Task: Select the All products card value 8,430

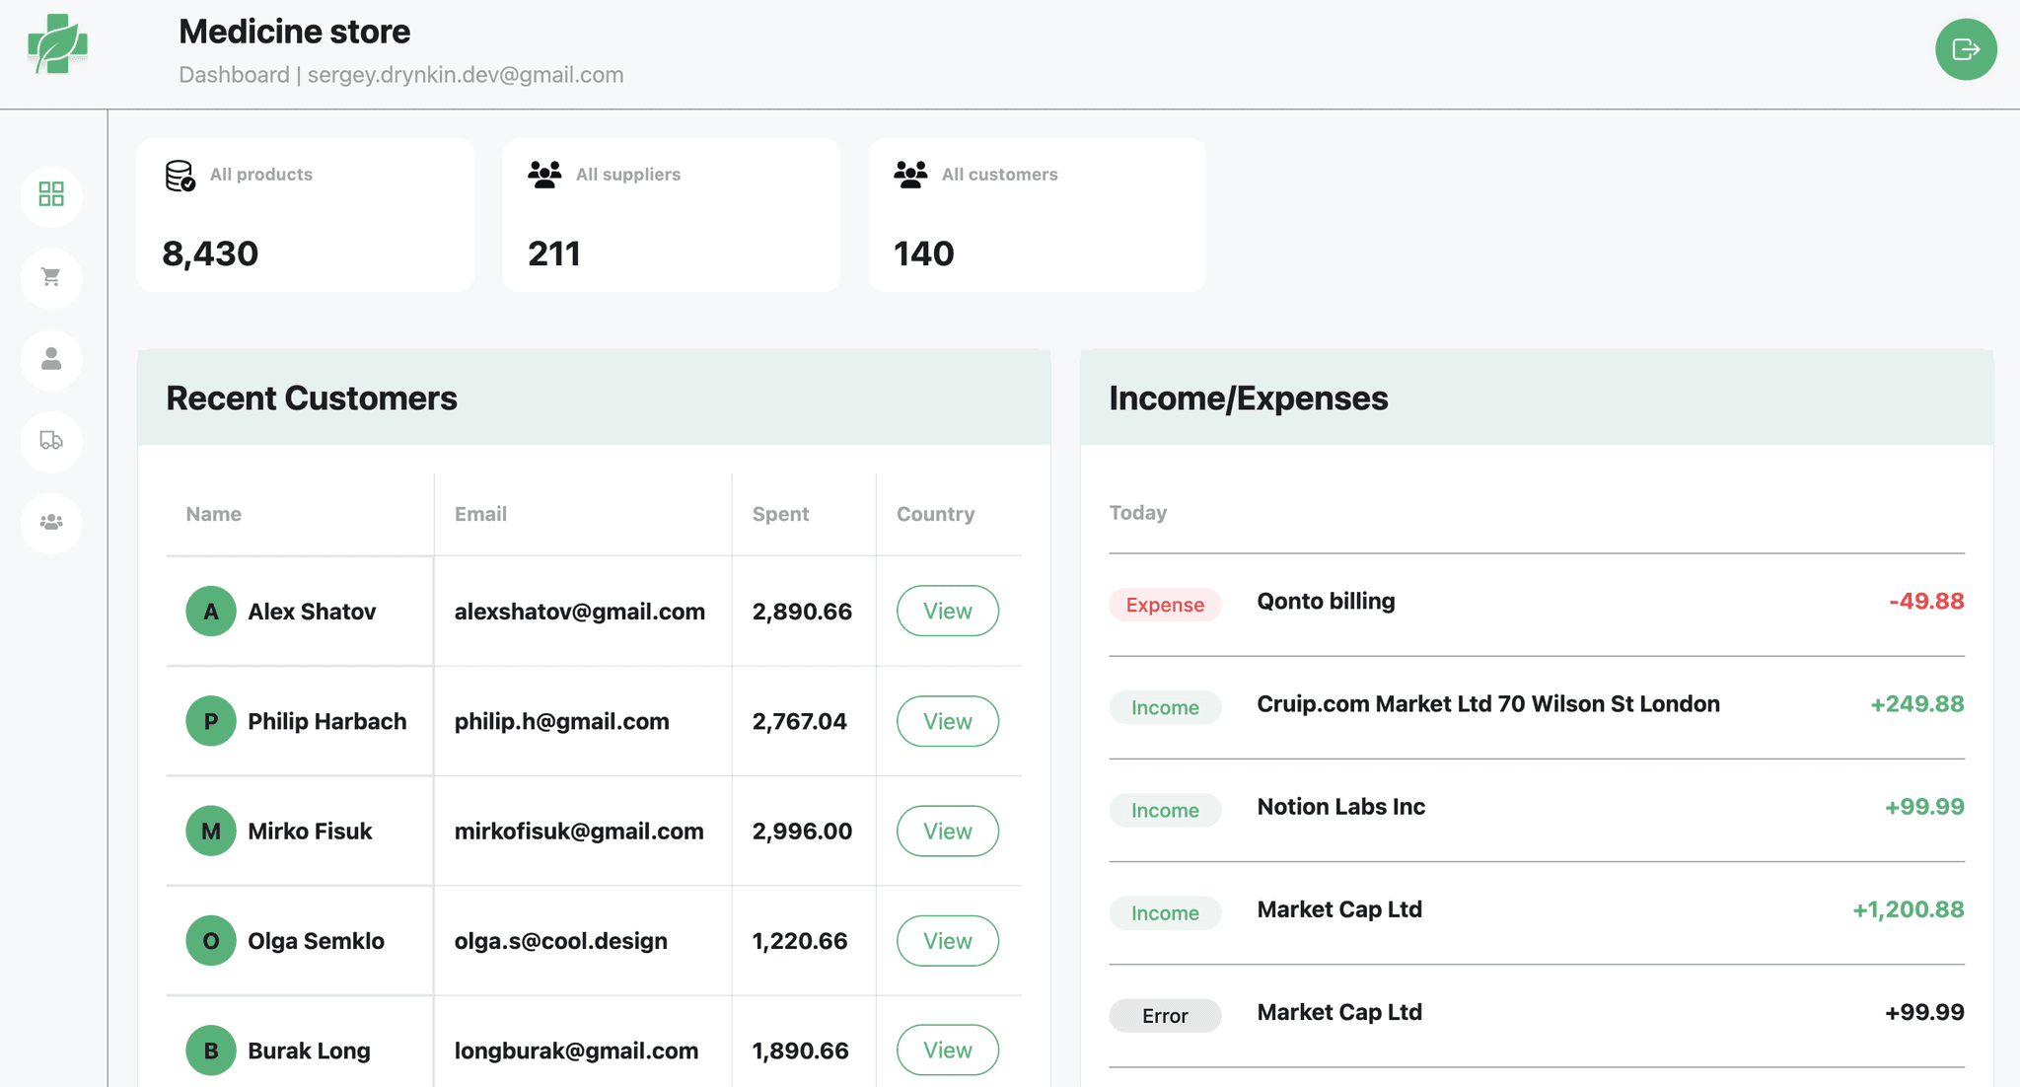Action: [x=210, y=254]
